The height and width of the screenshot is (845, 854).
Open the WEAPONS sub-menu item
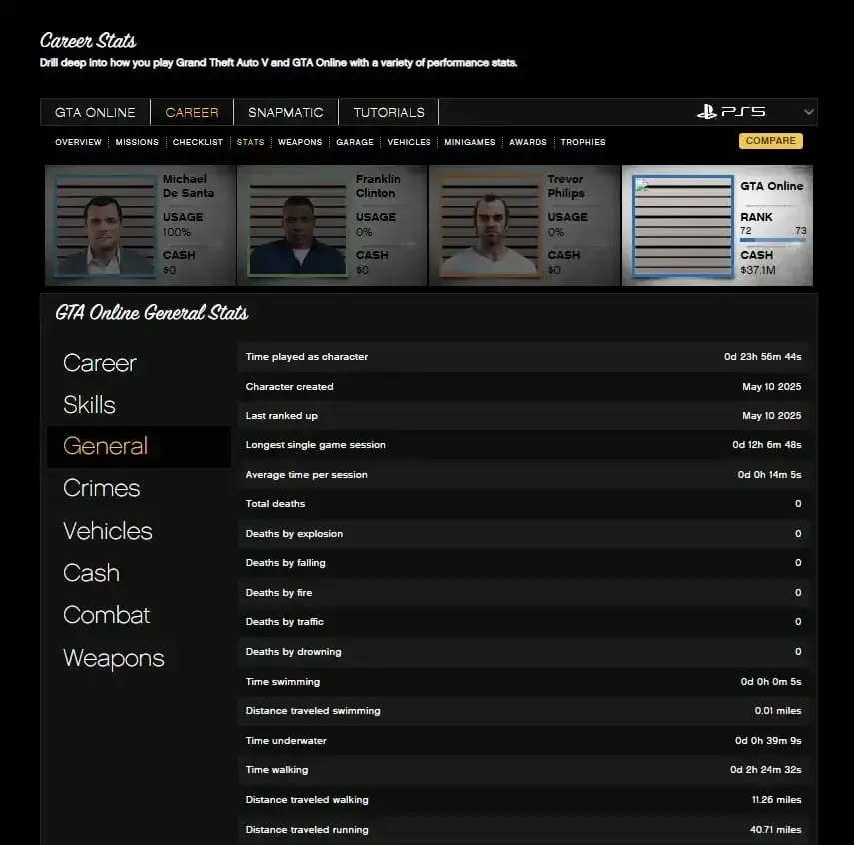point(300,142)
